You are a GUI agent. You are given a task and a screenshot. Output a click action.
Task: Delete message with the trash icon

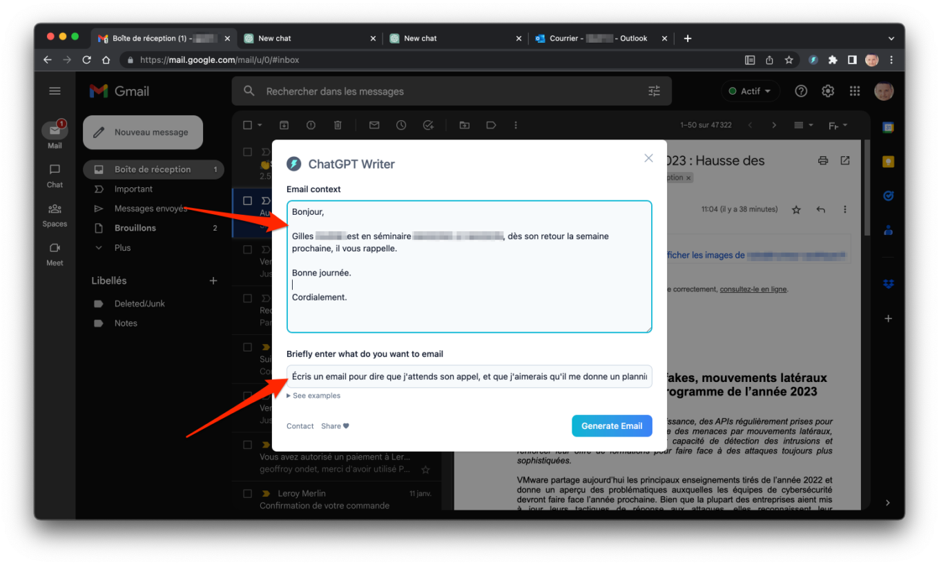coord(338,125)
